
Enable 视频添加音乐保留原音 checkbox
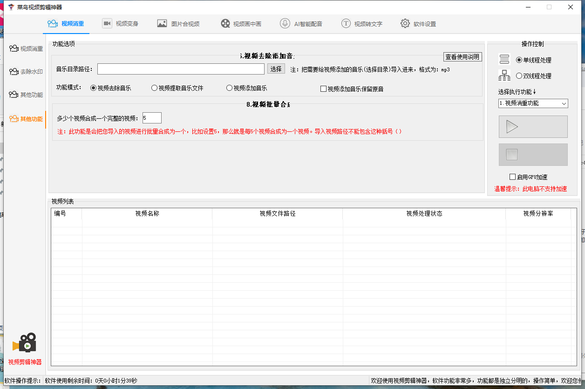click(324, 89)
